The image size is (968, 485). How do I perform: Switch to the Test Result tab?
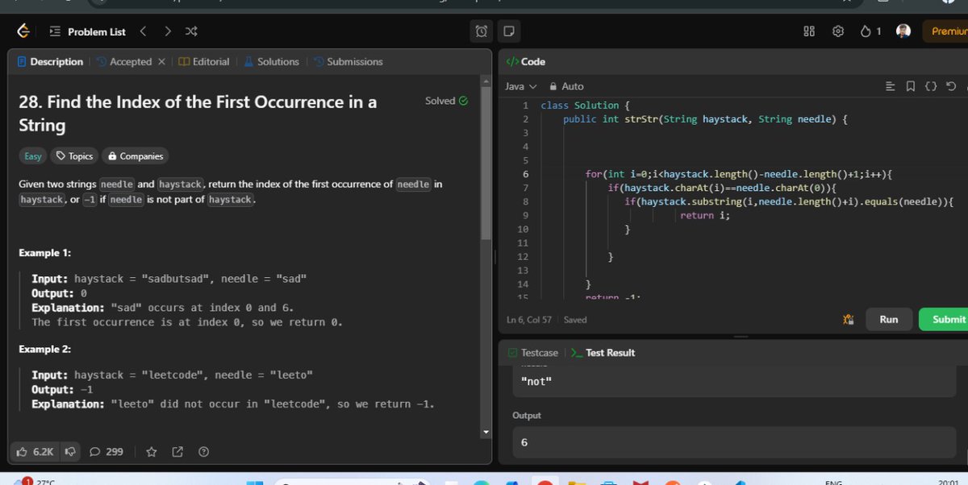[x=603, y=353]
